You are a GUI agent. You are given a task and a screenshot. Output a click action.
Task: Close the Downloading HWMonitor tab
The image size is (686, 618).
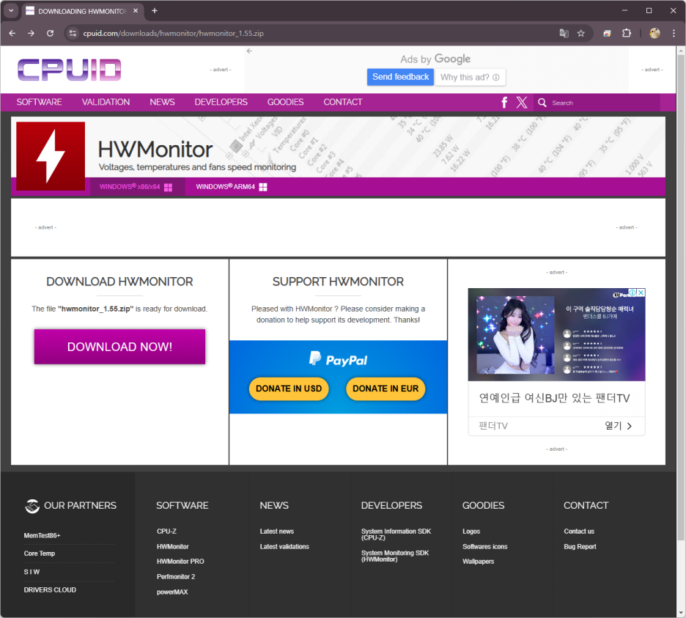136,10
